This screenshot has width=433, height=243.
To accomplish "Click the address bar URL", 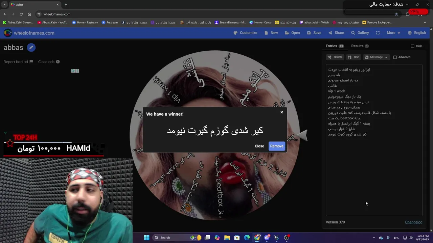I will pos(57,14).
